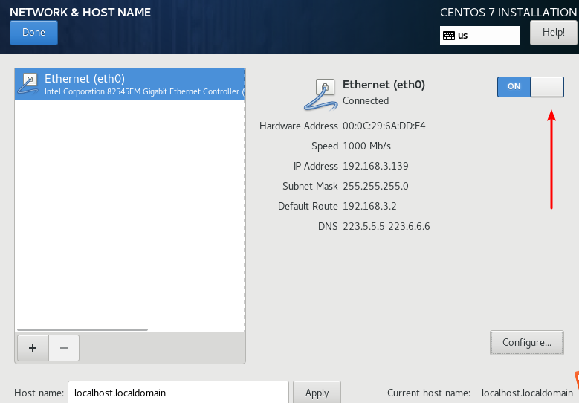Open the Configure... dialog
The image size is (579, 403).
point(526,343)
